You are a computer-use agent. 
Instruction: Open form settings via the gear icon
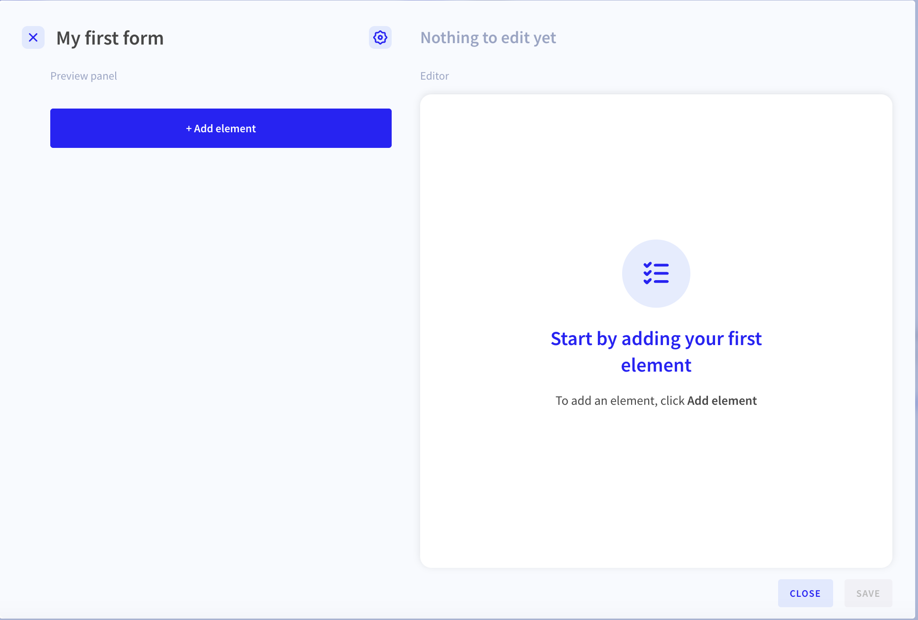tap(380, 37)
